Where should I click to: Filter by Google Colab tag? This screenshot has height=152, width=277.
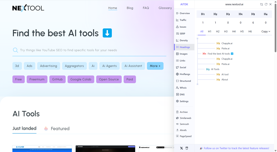pyautogui.click(x=81, y=79)
